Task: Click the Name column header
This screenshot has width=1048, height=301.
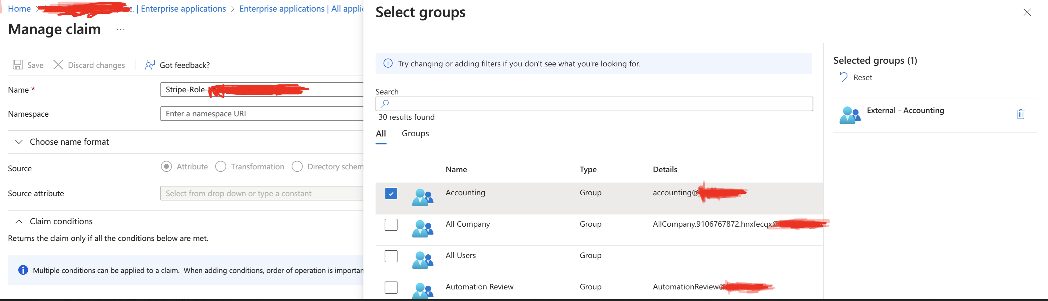Action: pos(456,169)
